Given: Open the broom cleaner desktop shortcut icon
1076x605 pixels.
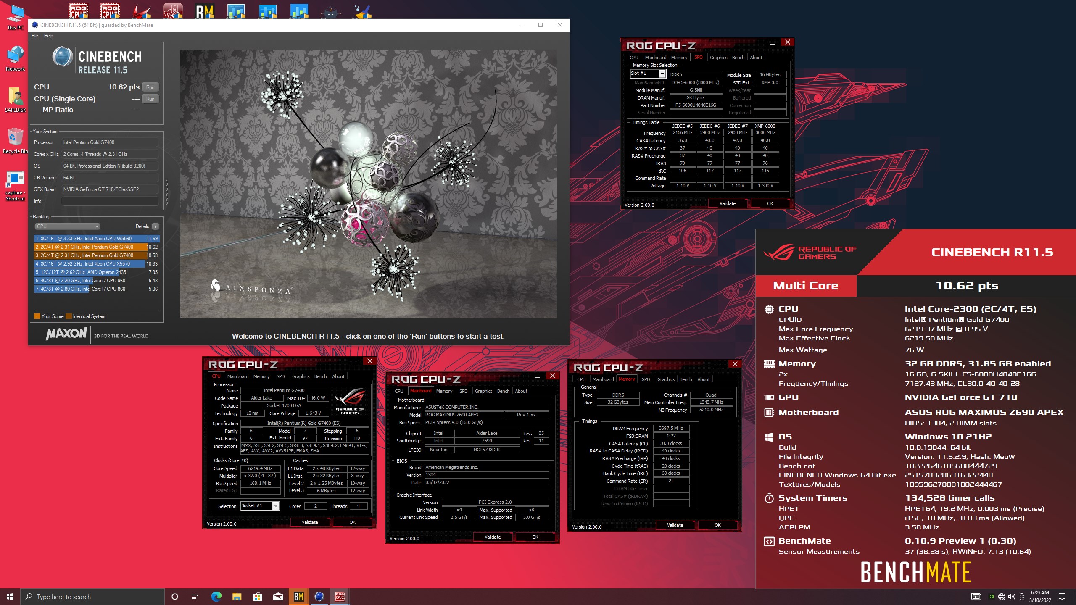Looking at the screenshot, I should pos(362,11).
